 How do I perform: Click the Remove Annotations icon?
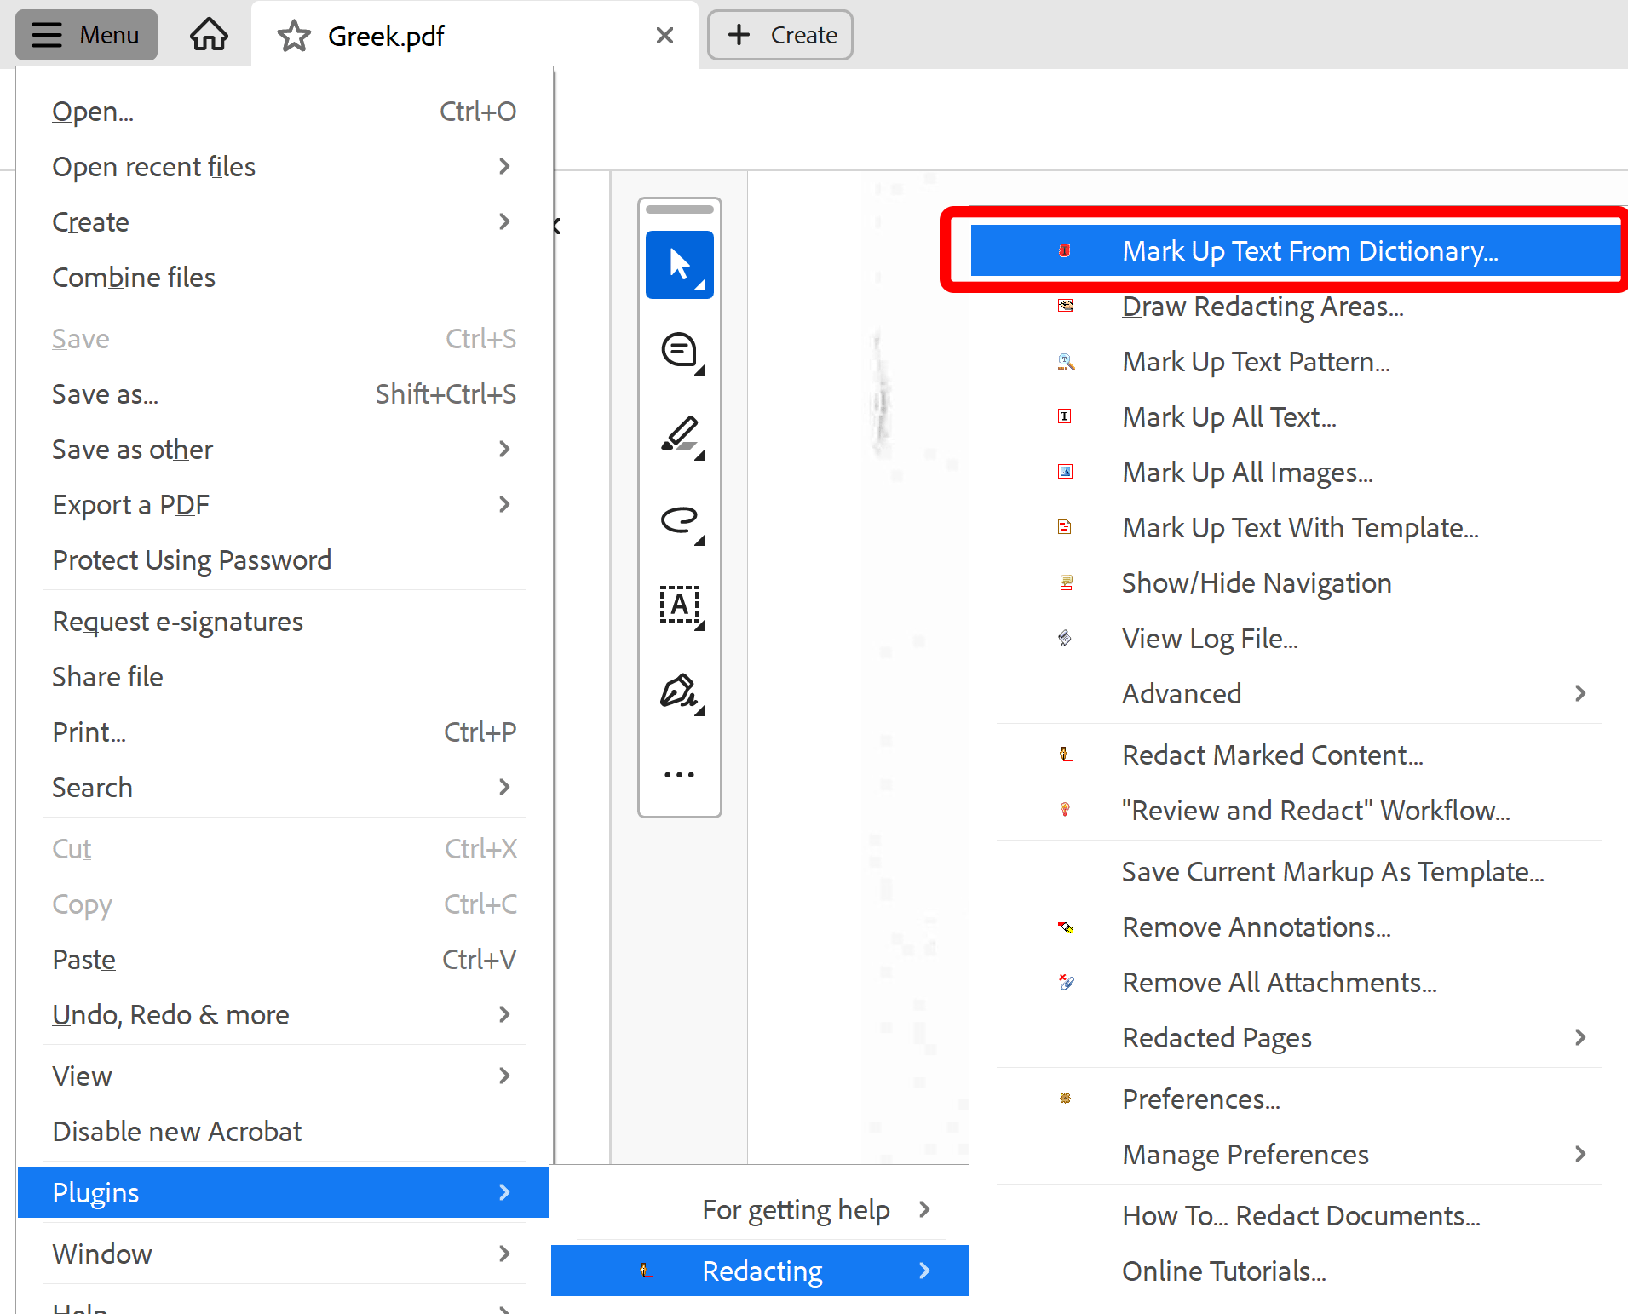click(x=1065, y=927)
